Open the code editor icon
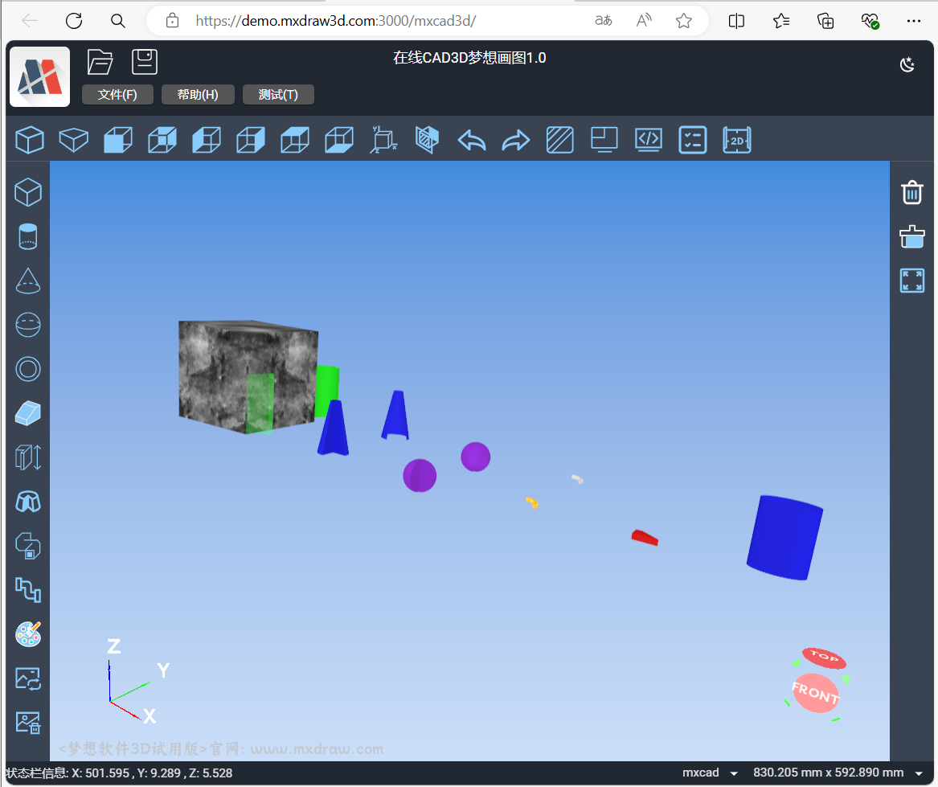 pos(649,140)
